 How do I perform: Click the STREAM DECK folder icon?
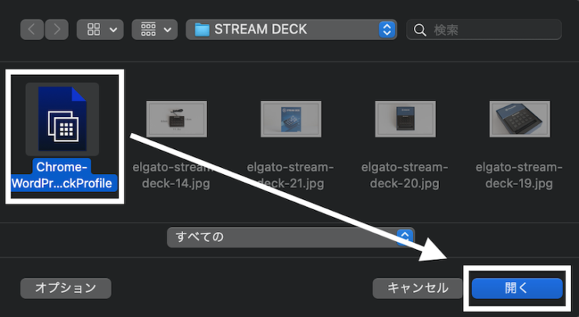click(x=202, y=30)
